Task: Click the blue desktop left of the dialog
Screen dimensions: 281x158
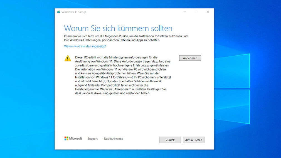Action: [27, 83]
